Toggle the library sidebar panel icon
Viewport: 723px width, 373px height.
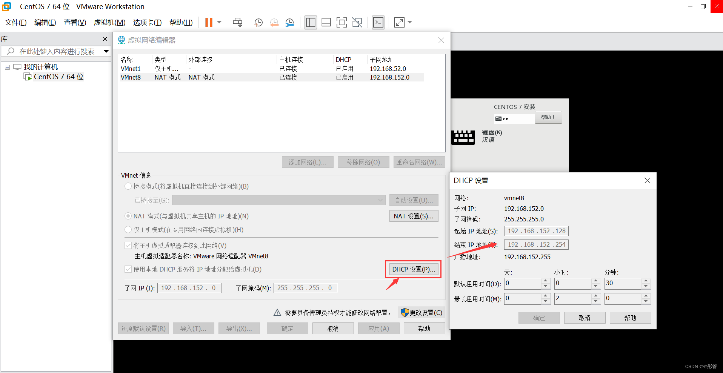click(x=310, y=22)
